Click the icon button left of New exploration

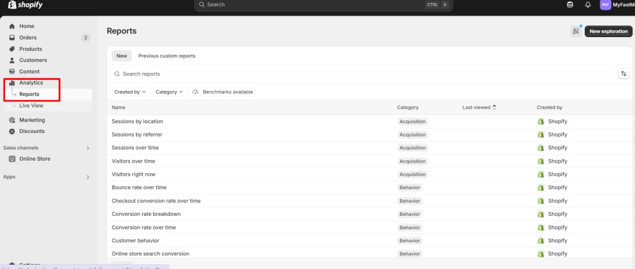(x=576, y=31)
